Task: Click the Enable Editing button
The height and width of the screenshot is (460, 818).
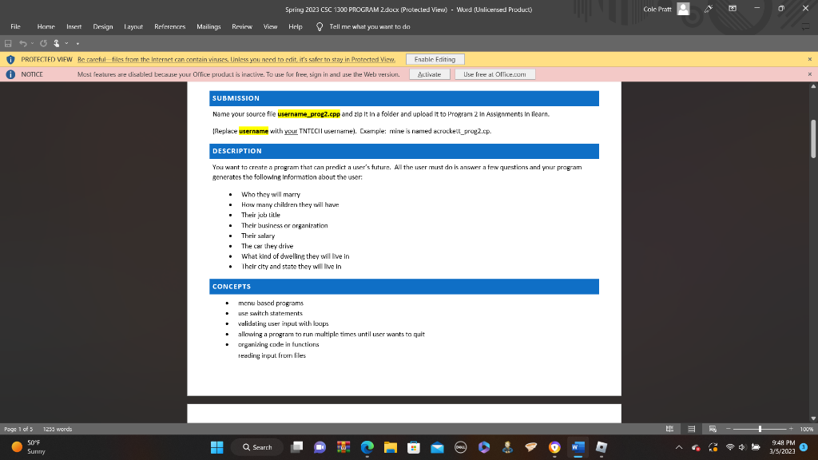Action: (435, 59)
